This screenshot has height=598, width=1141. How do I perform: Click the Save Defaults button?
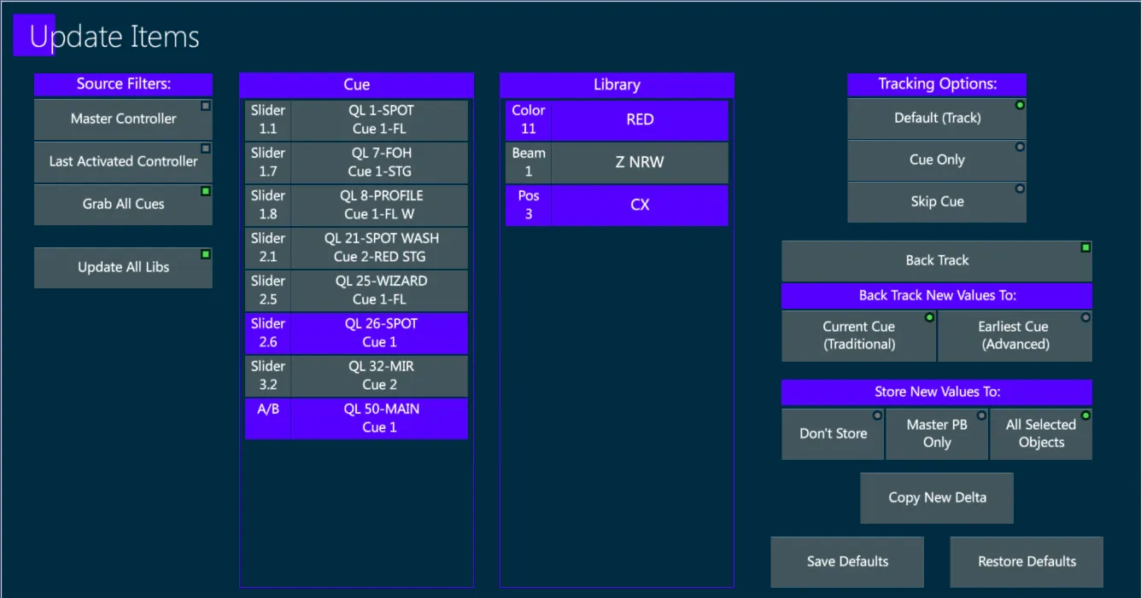pos(847,561)
